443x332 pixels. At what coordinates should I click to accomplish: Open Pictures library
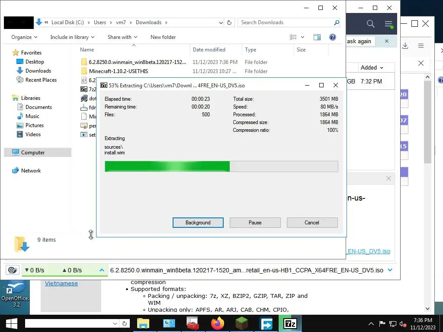35,125
